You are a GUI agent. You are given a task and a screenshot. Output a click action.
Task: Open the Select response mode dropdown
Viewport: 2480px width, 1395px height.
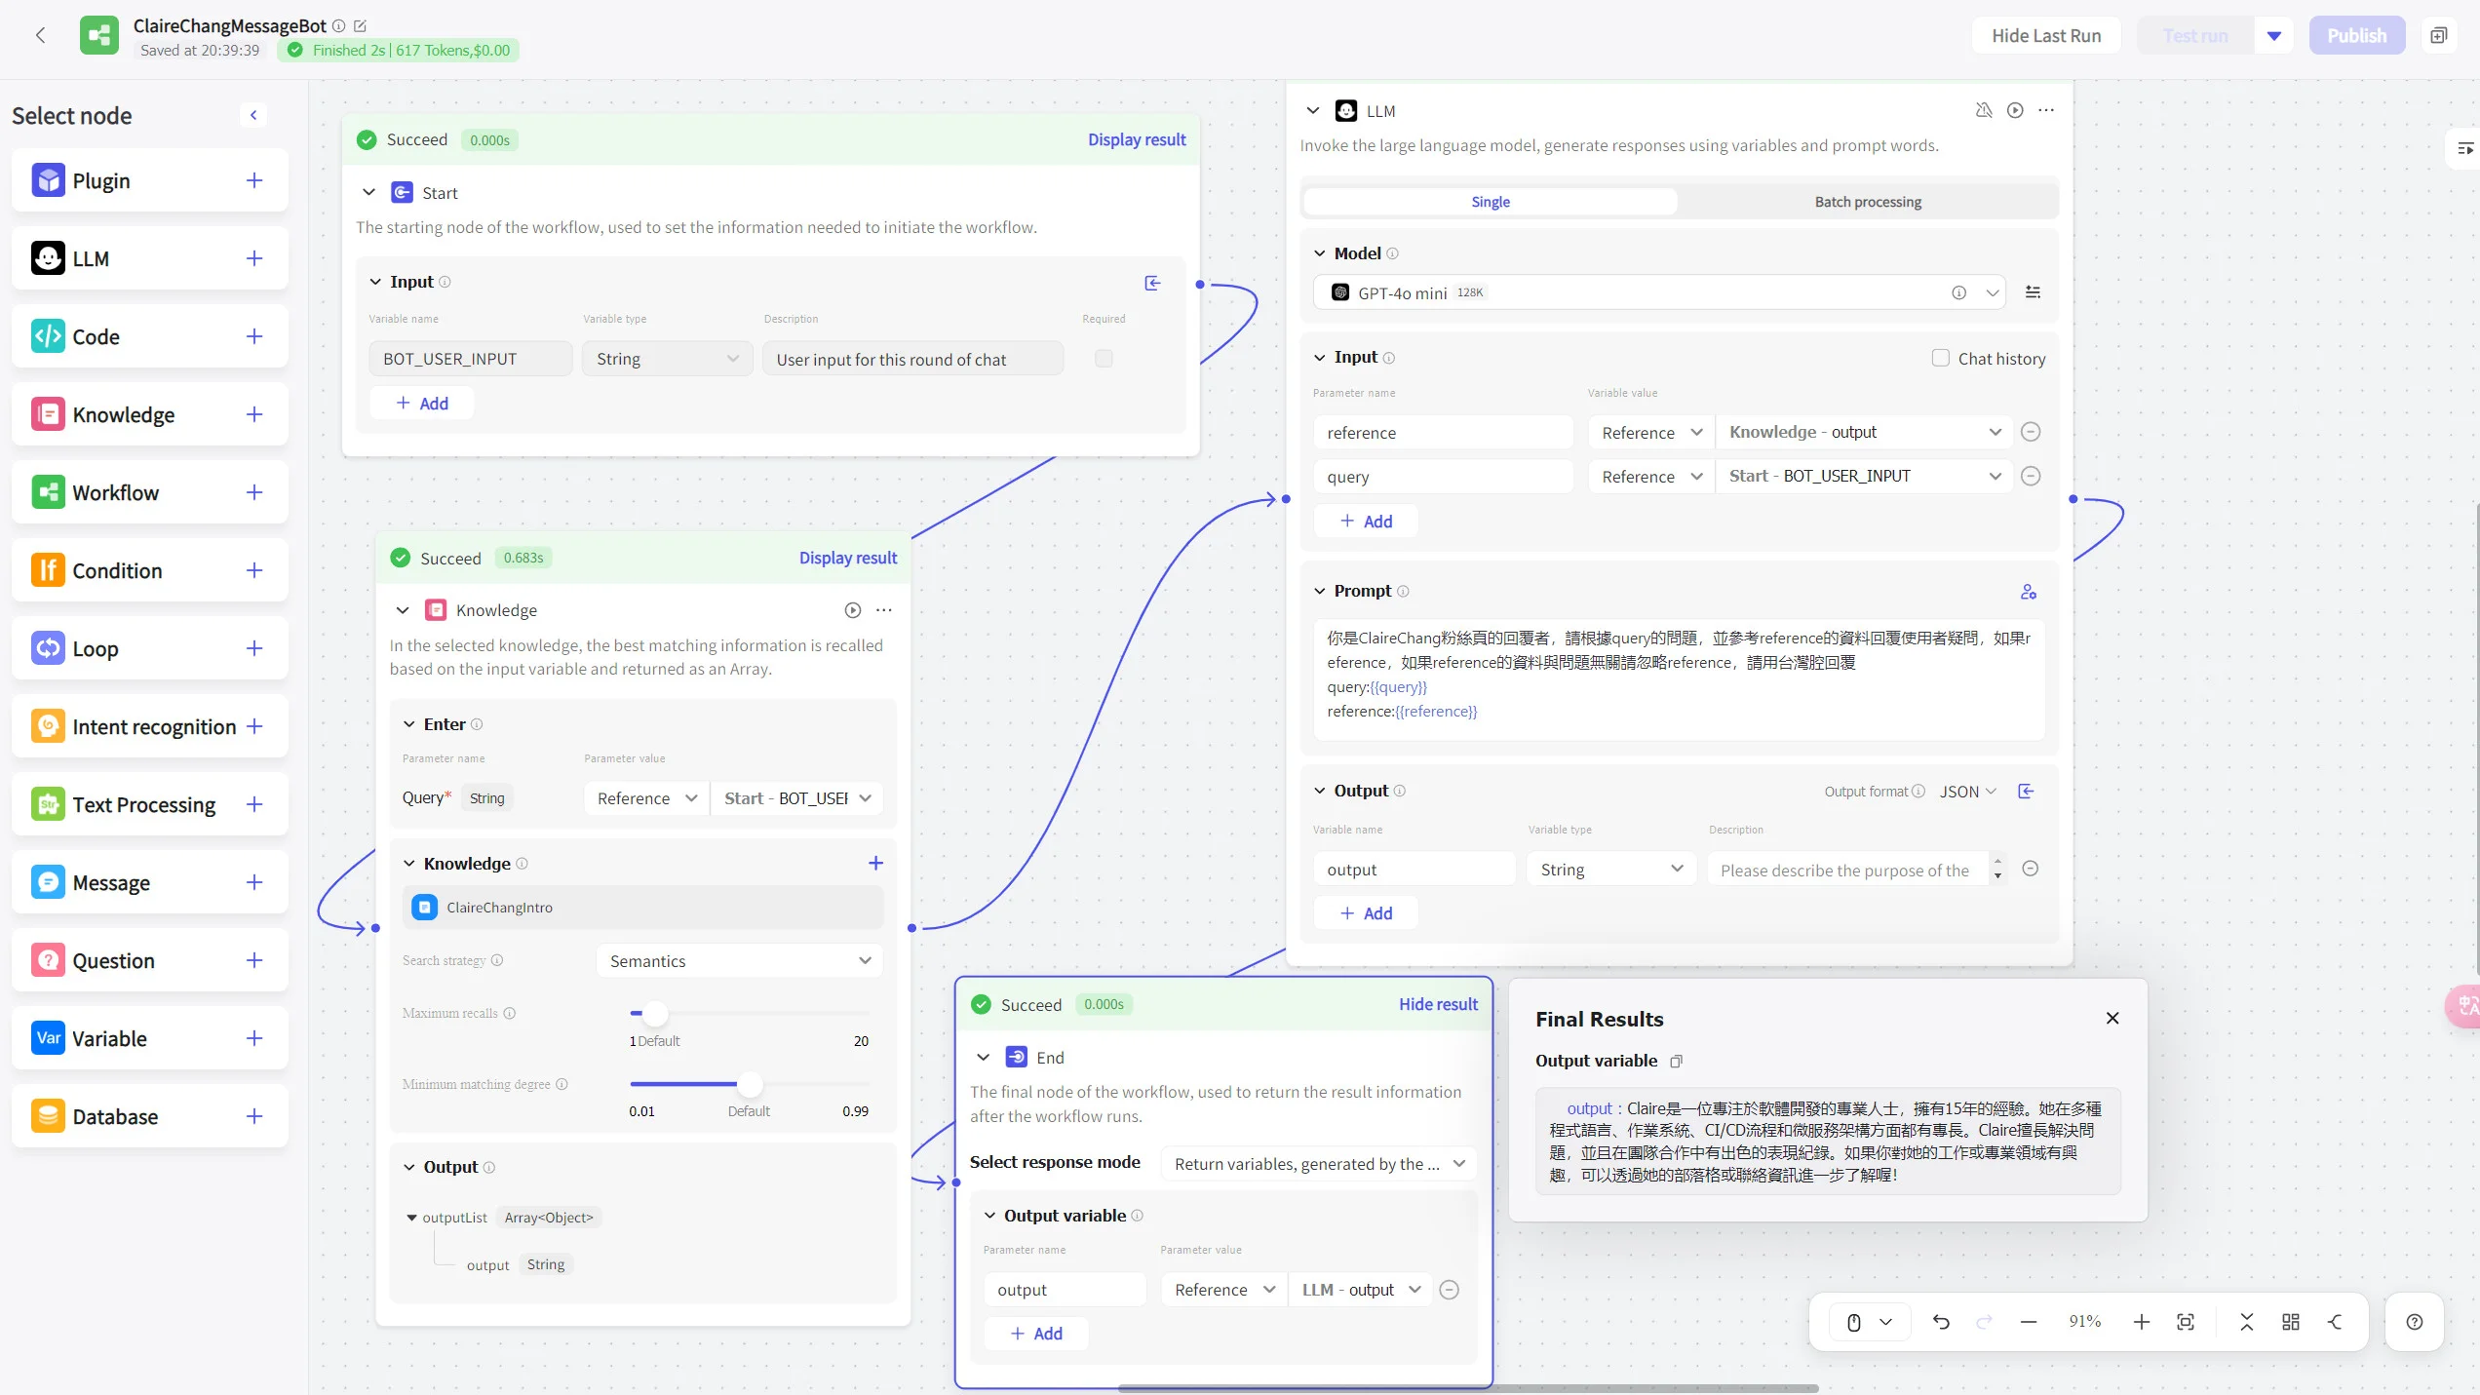click(1319, 1163)
